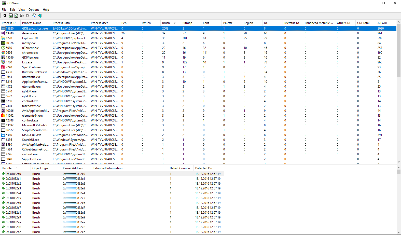Select kernel address 0xffffffffff0832ec
The height and width of the screenshot is (235, 401).
click(x=74, y=232)
